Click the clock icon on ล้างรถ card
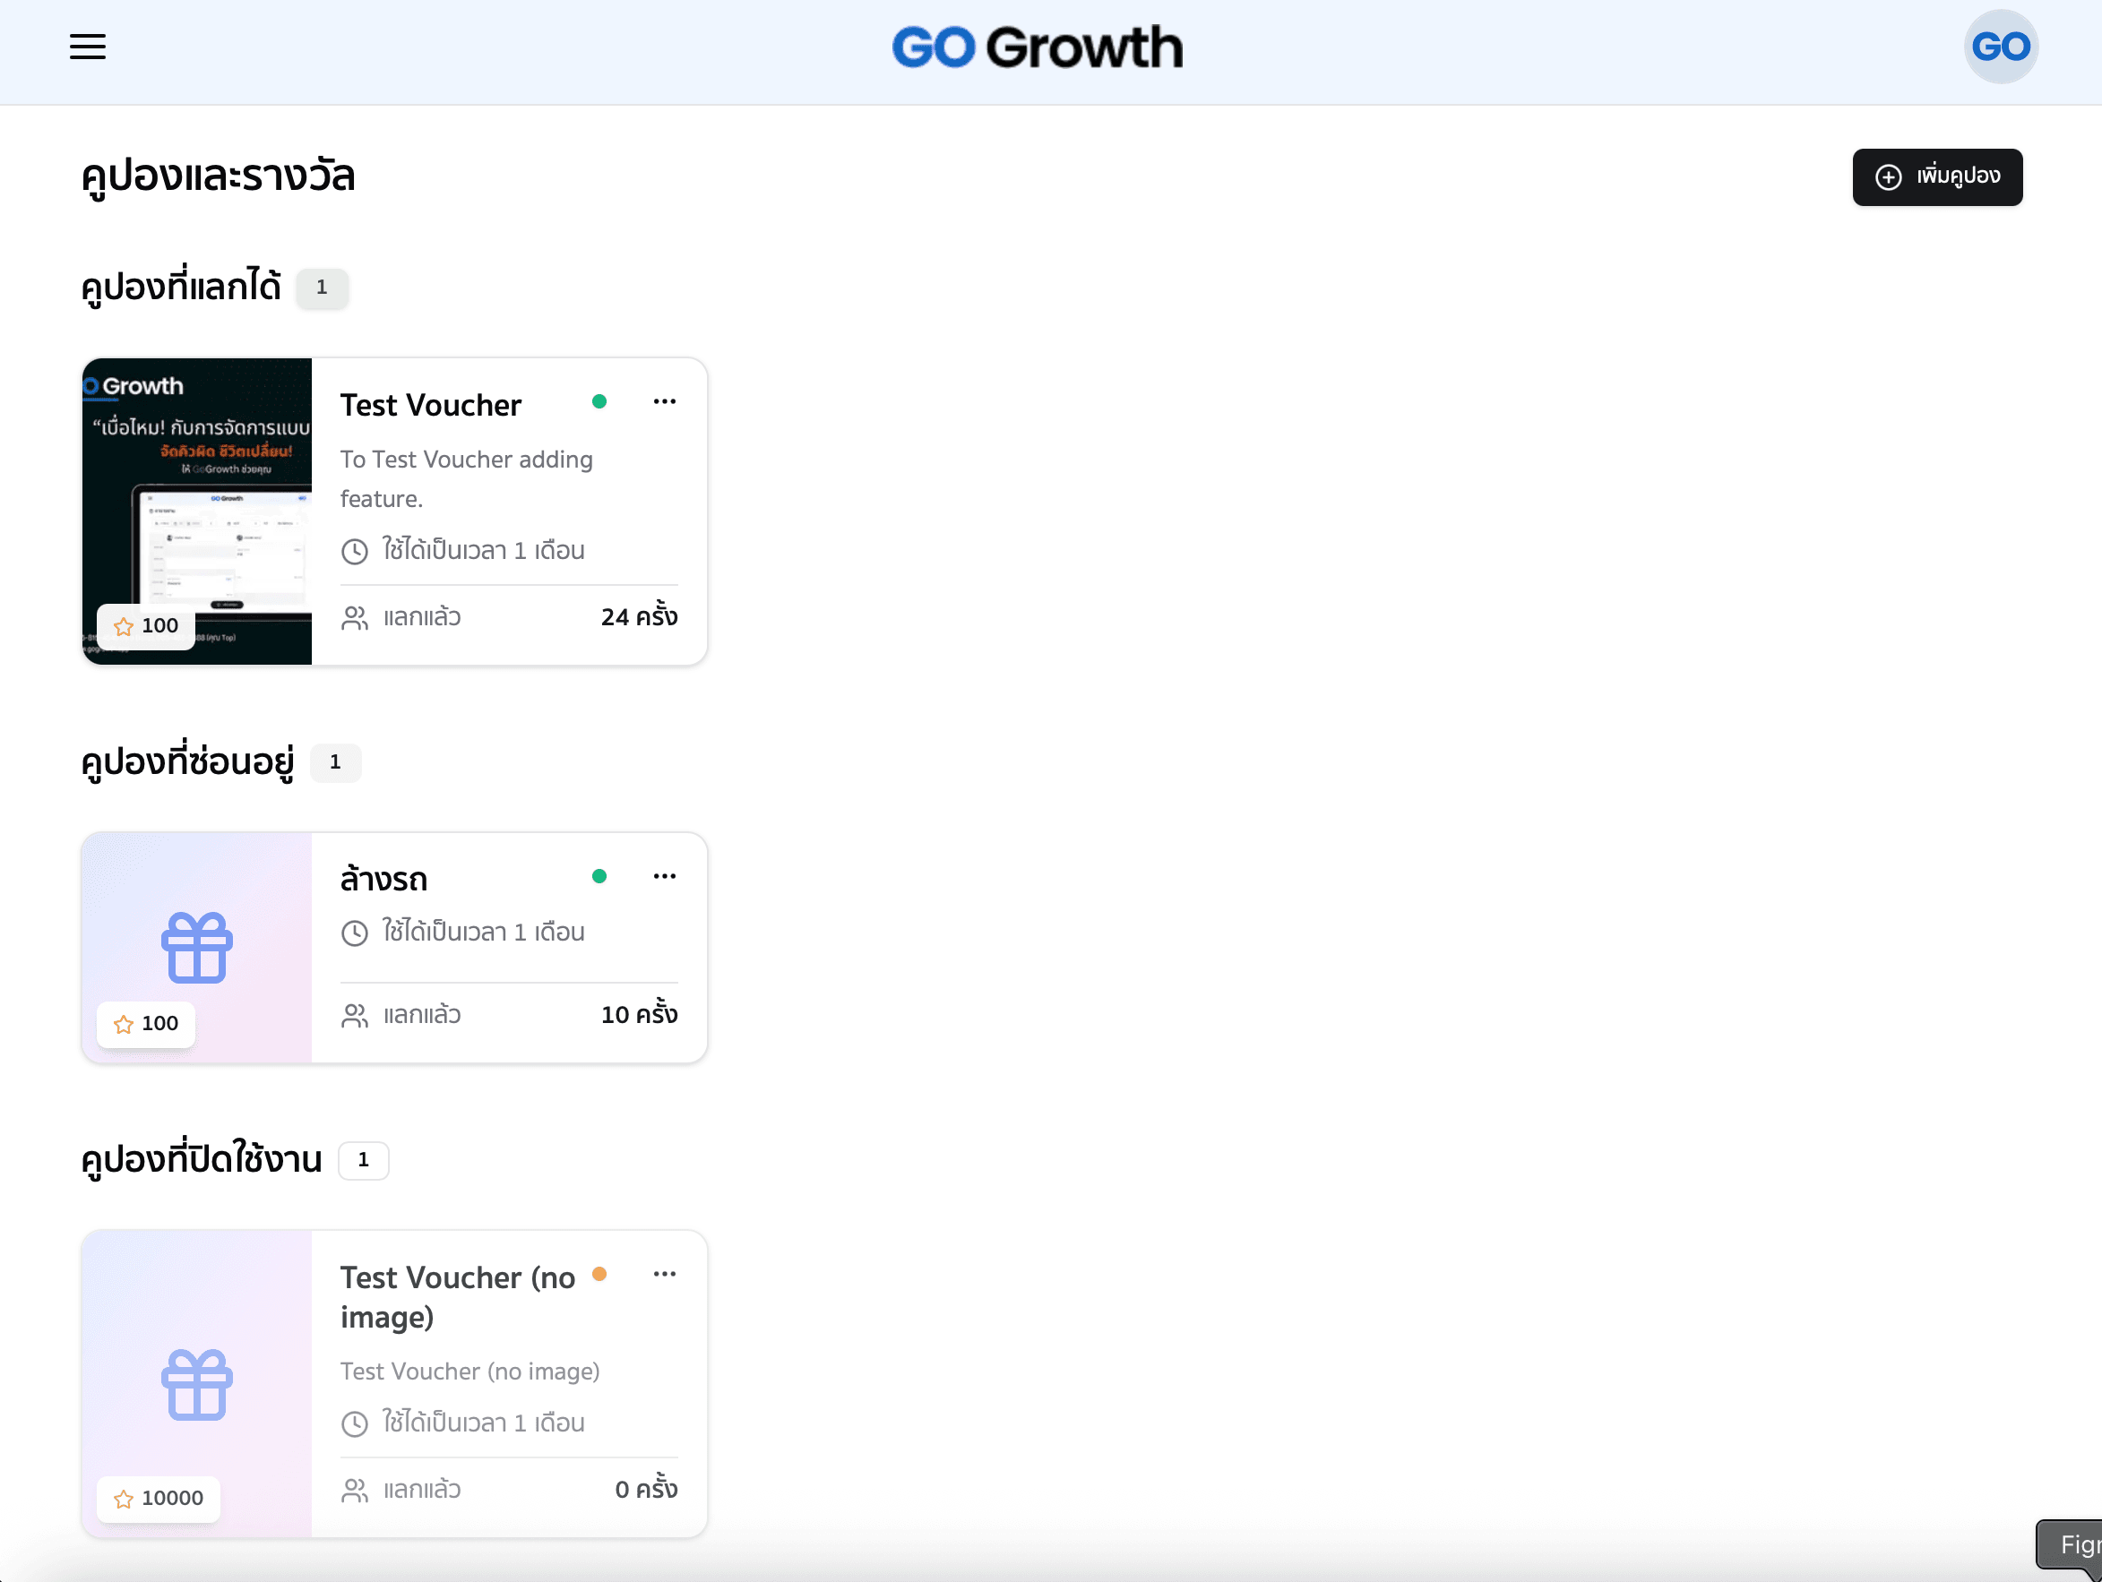The width and height of the screenshot is (2102, 1582). point(355,933)
